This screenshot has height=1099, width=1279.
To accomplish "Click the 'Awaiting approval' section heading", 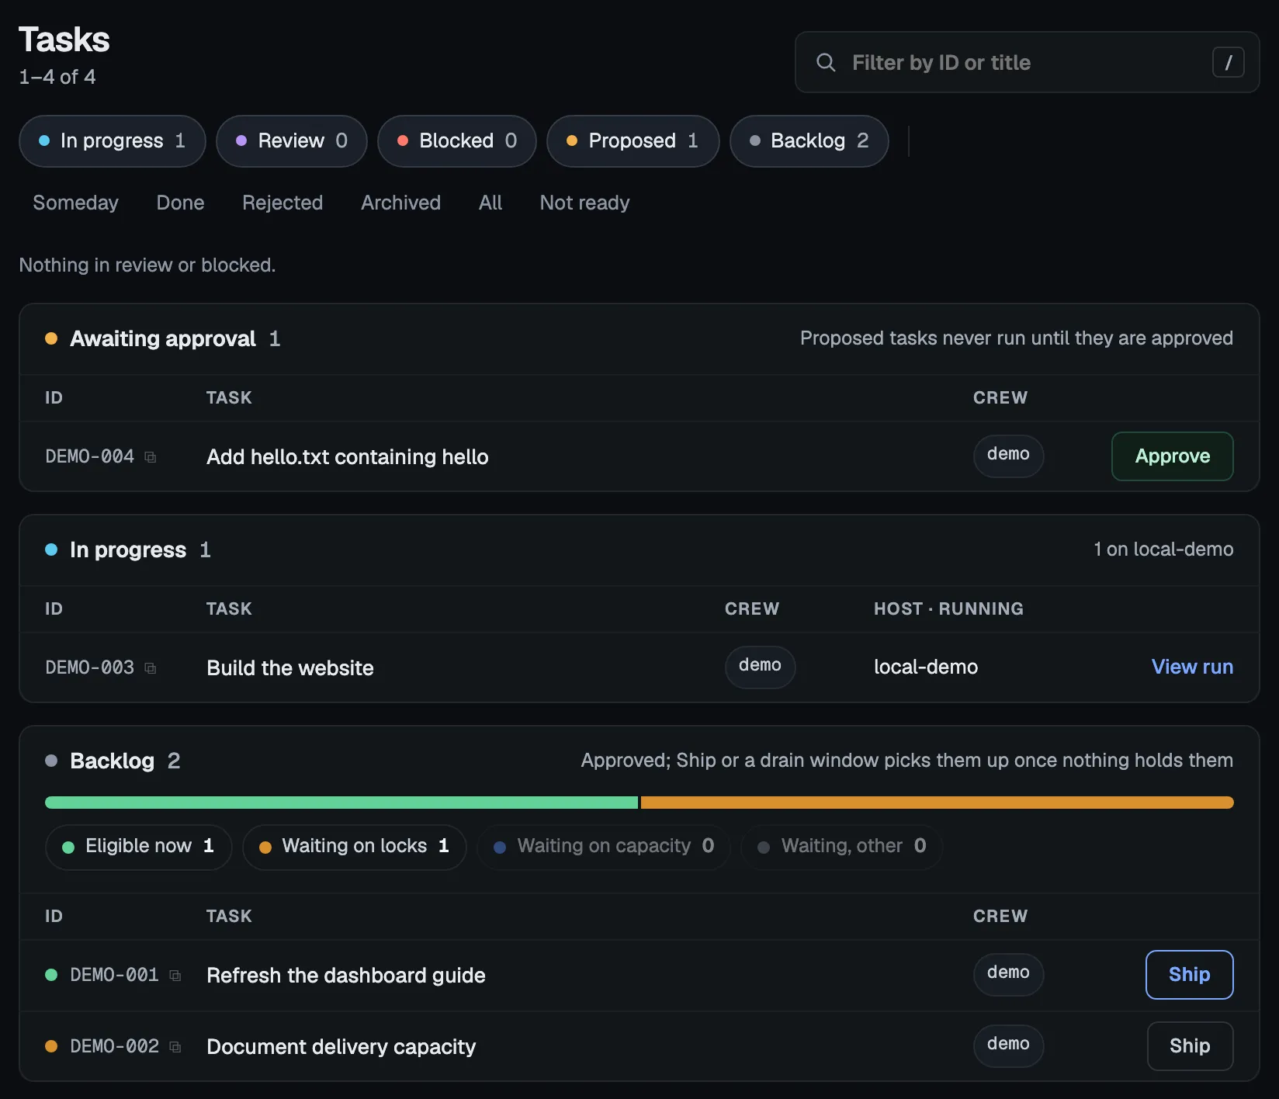I will point(163,339).
